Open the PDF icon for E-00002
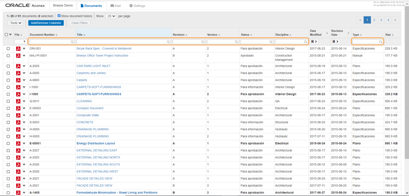Image resolution: width=409 pixels, height=196 pixels. click(18, 108)
